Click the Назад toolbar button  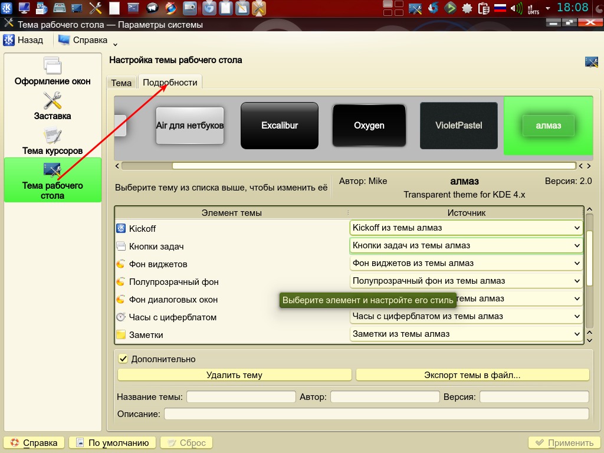pyautogui.click(x=24, y=40)
